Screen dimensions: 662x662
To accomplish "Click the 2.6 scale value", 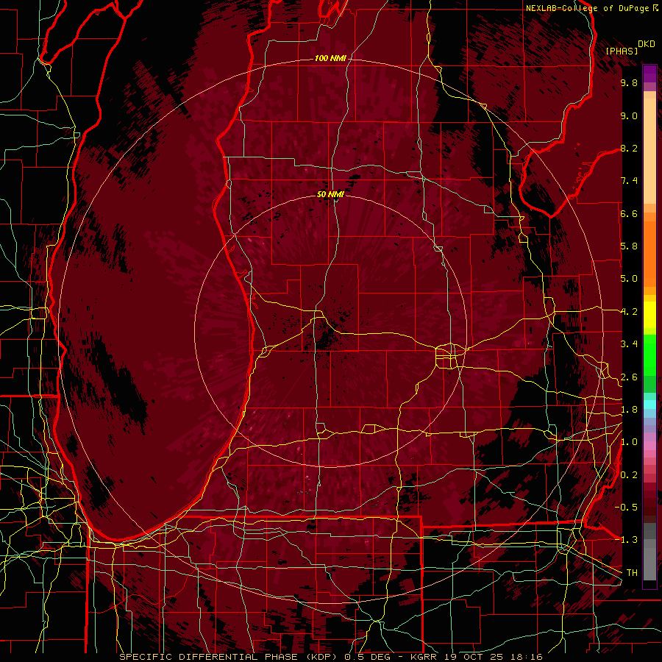I will [x=629, y=377].
